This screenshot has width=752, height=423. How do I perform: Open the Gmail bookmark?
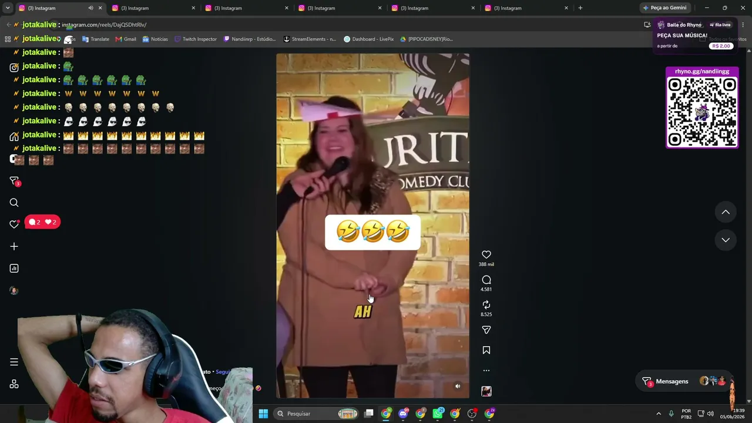(x=126, y=39)
